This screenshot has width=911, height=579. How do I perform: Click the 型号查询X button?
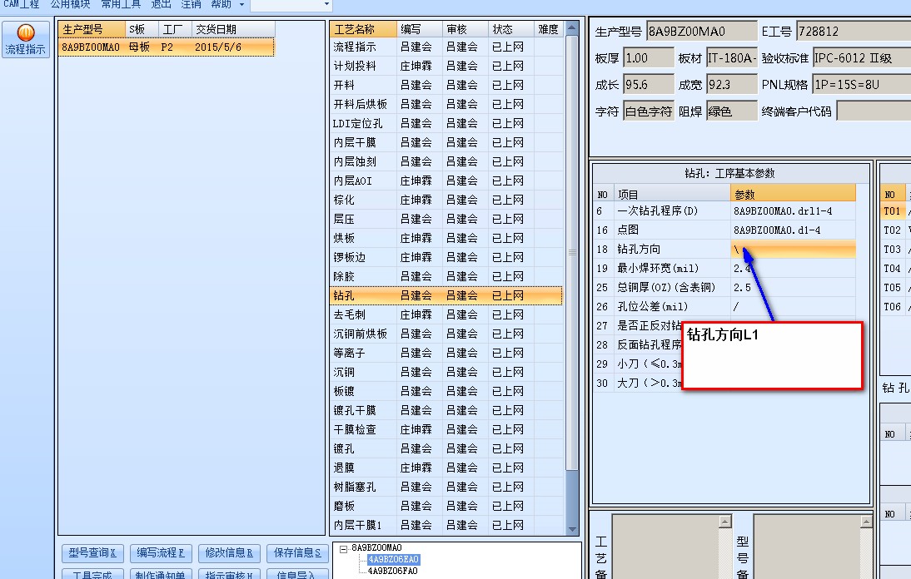point(92,553)
